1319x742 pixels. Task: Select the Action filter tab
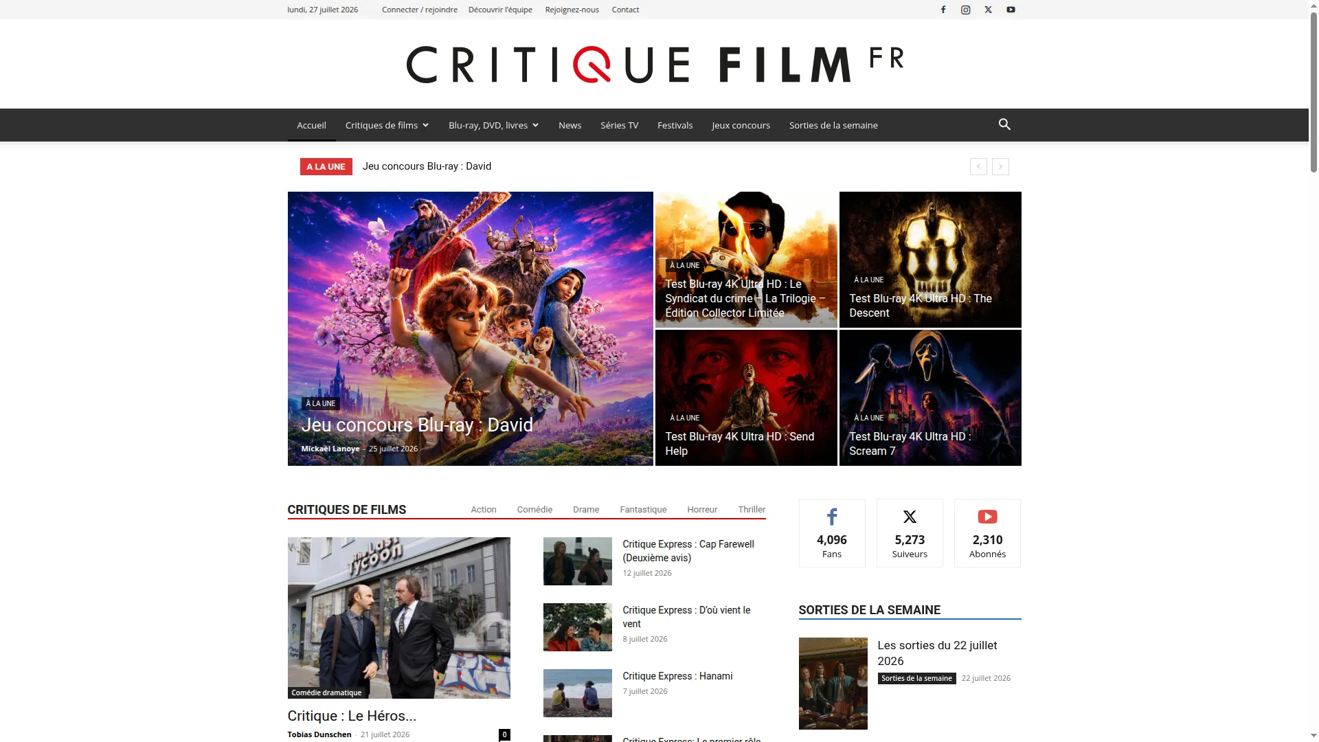click(x=484, y=509)
